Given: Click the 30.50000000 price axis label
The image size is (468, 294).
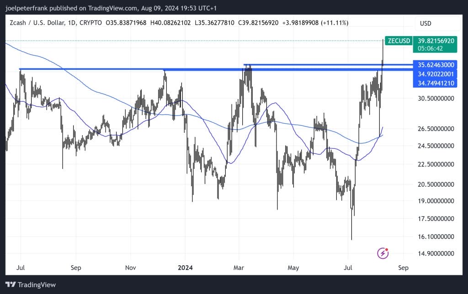Looking at the screenshot, I should tap(436, 98).
